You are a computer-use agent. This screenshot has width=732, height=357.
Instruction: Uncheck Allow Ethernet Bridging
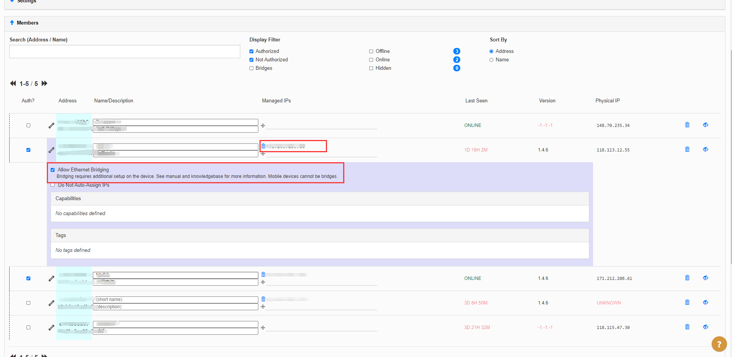point(53,170)
